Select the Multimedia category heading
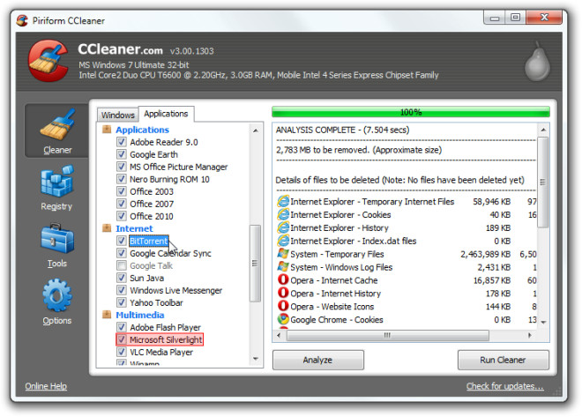 point(139,315)
